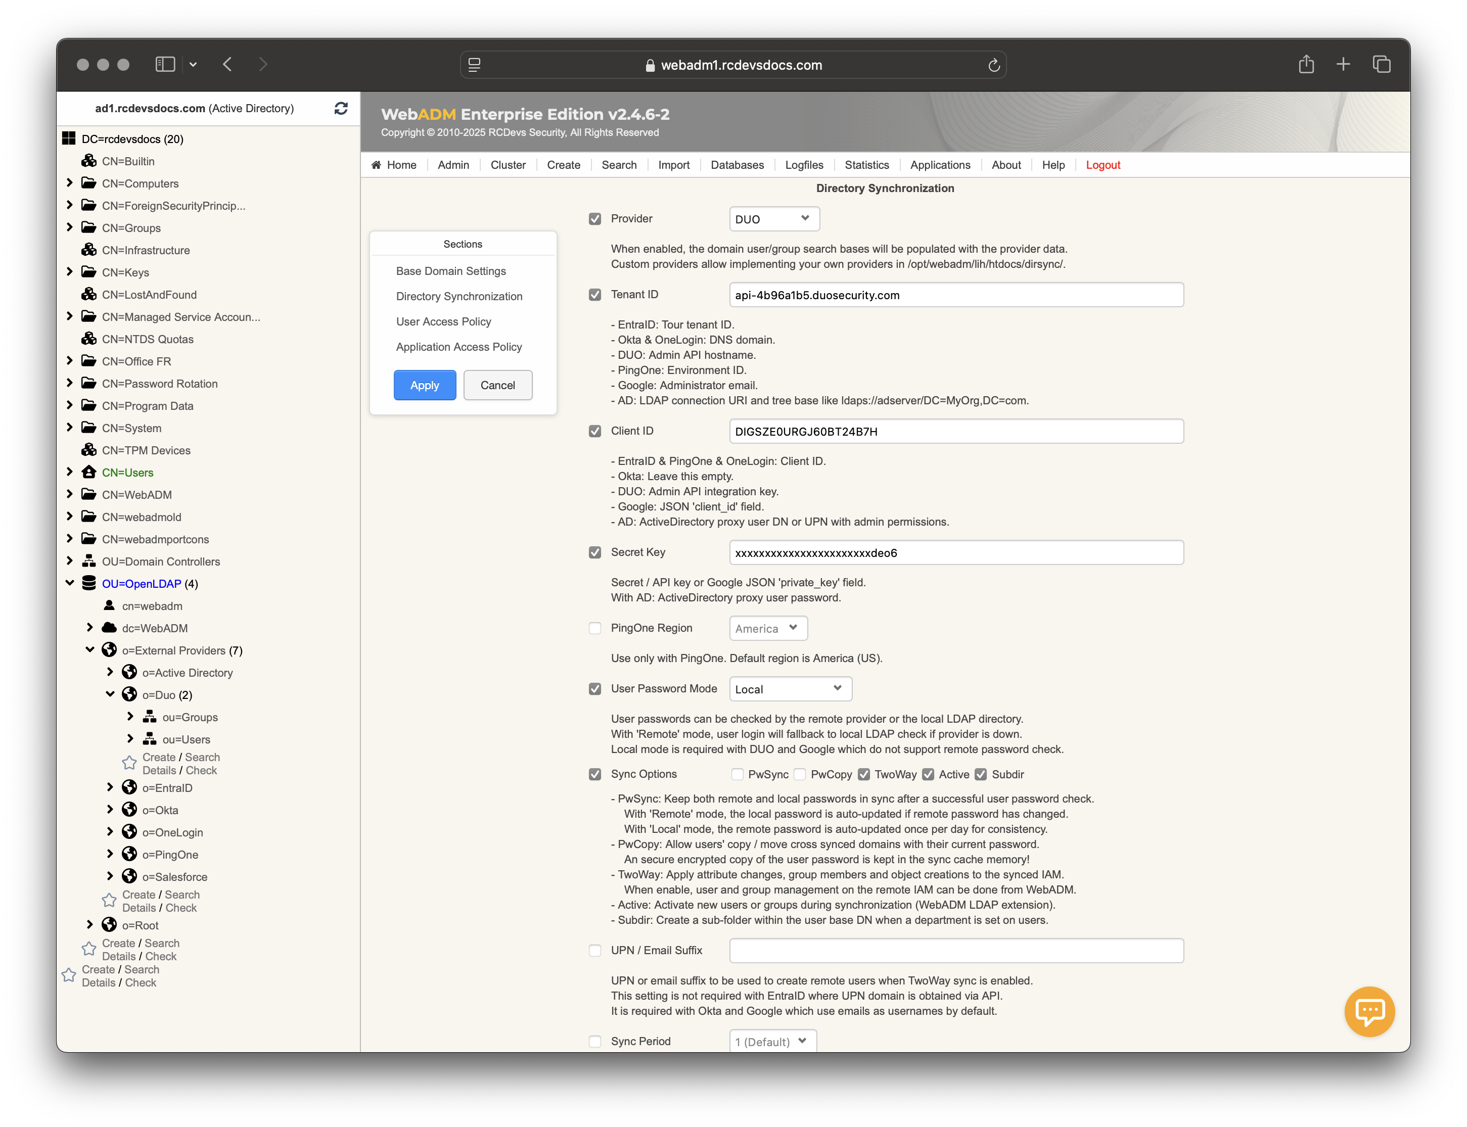Click the o=Okta globe icon
This screenshot has height=1127, width=1467.
[x=129, y=810]
